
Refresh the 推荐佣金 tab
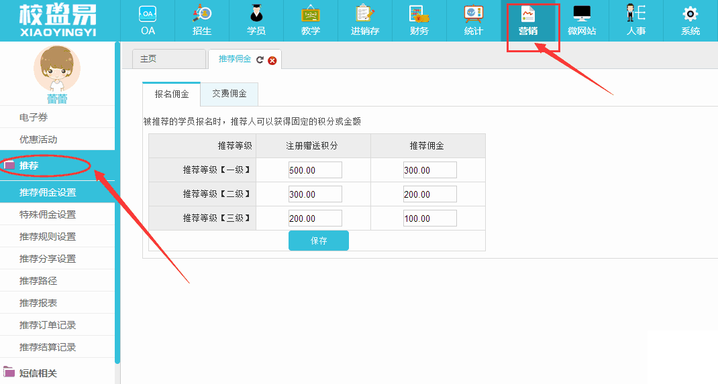260,60
